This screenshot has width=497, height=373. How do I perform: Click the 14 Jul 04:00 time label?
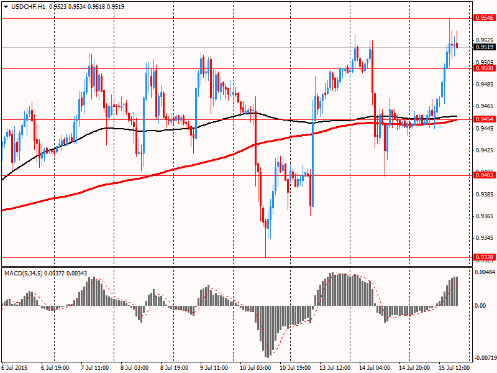[x=375, y=368]
